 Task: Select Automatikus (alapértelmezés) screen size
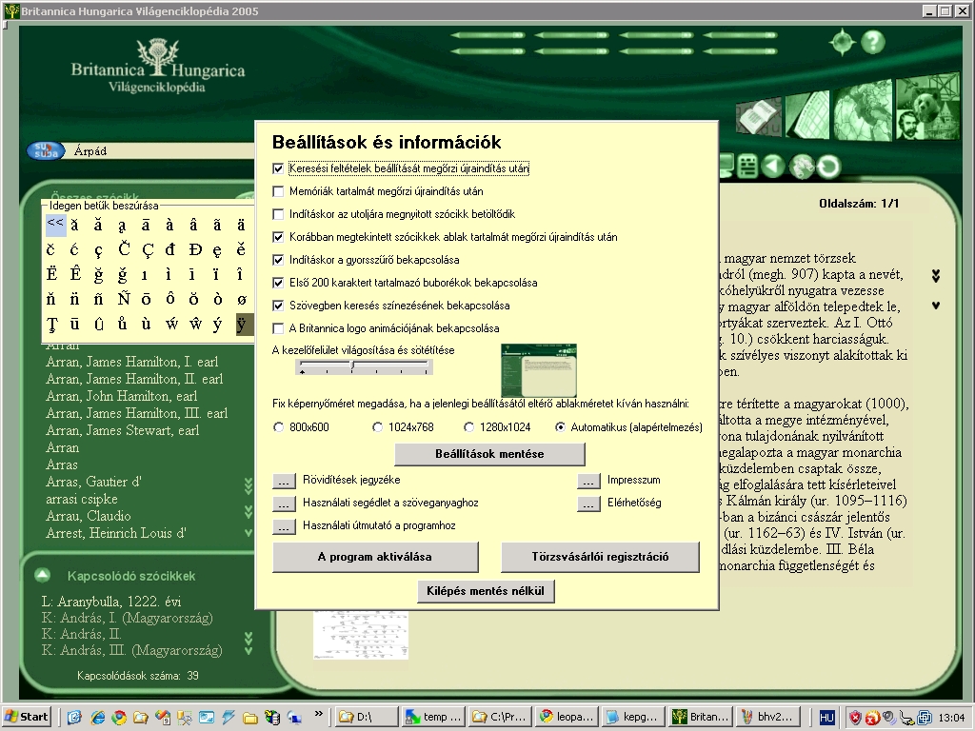560,427
